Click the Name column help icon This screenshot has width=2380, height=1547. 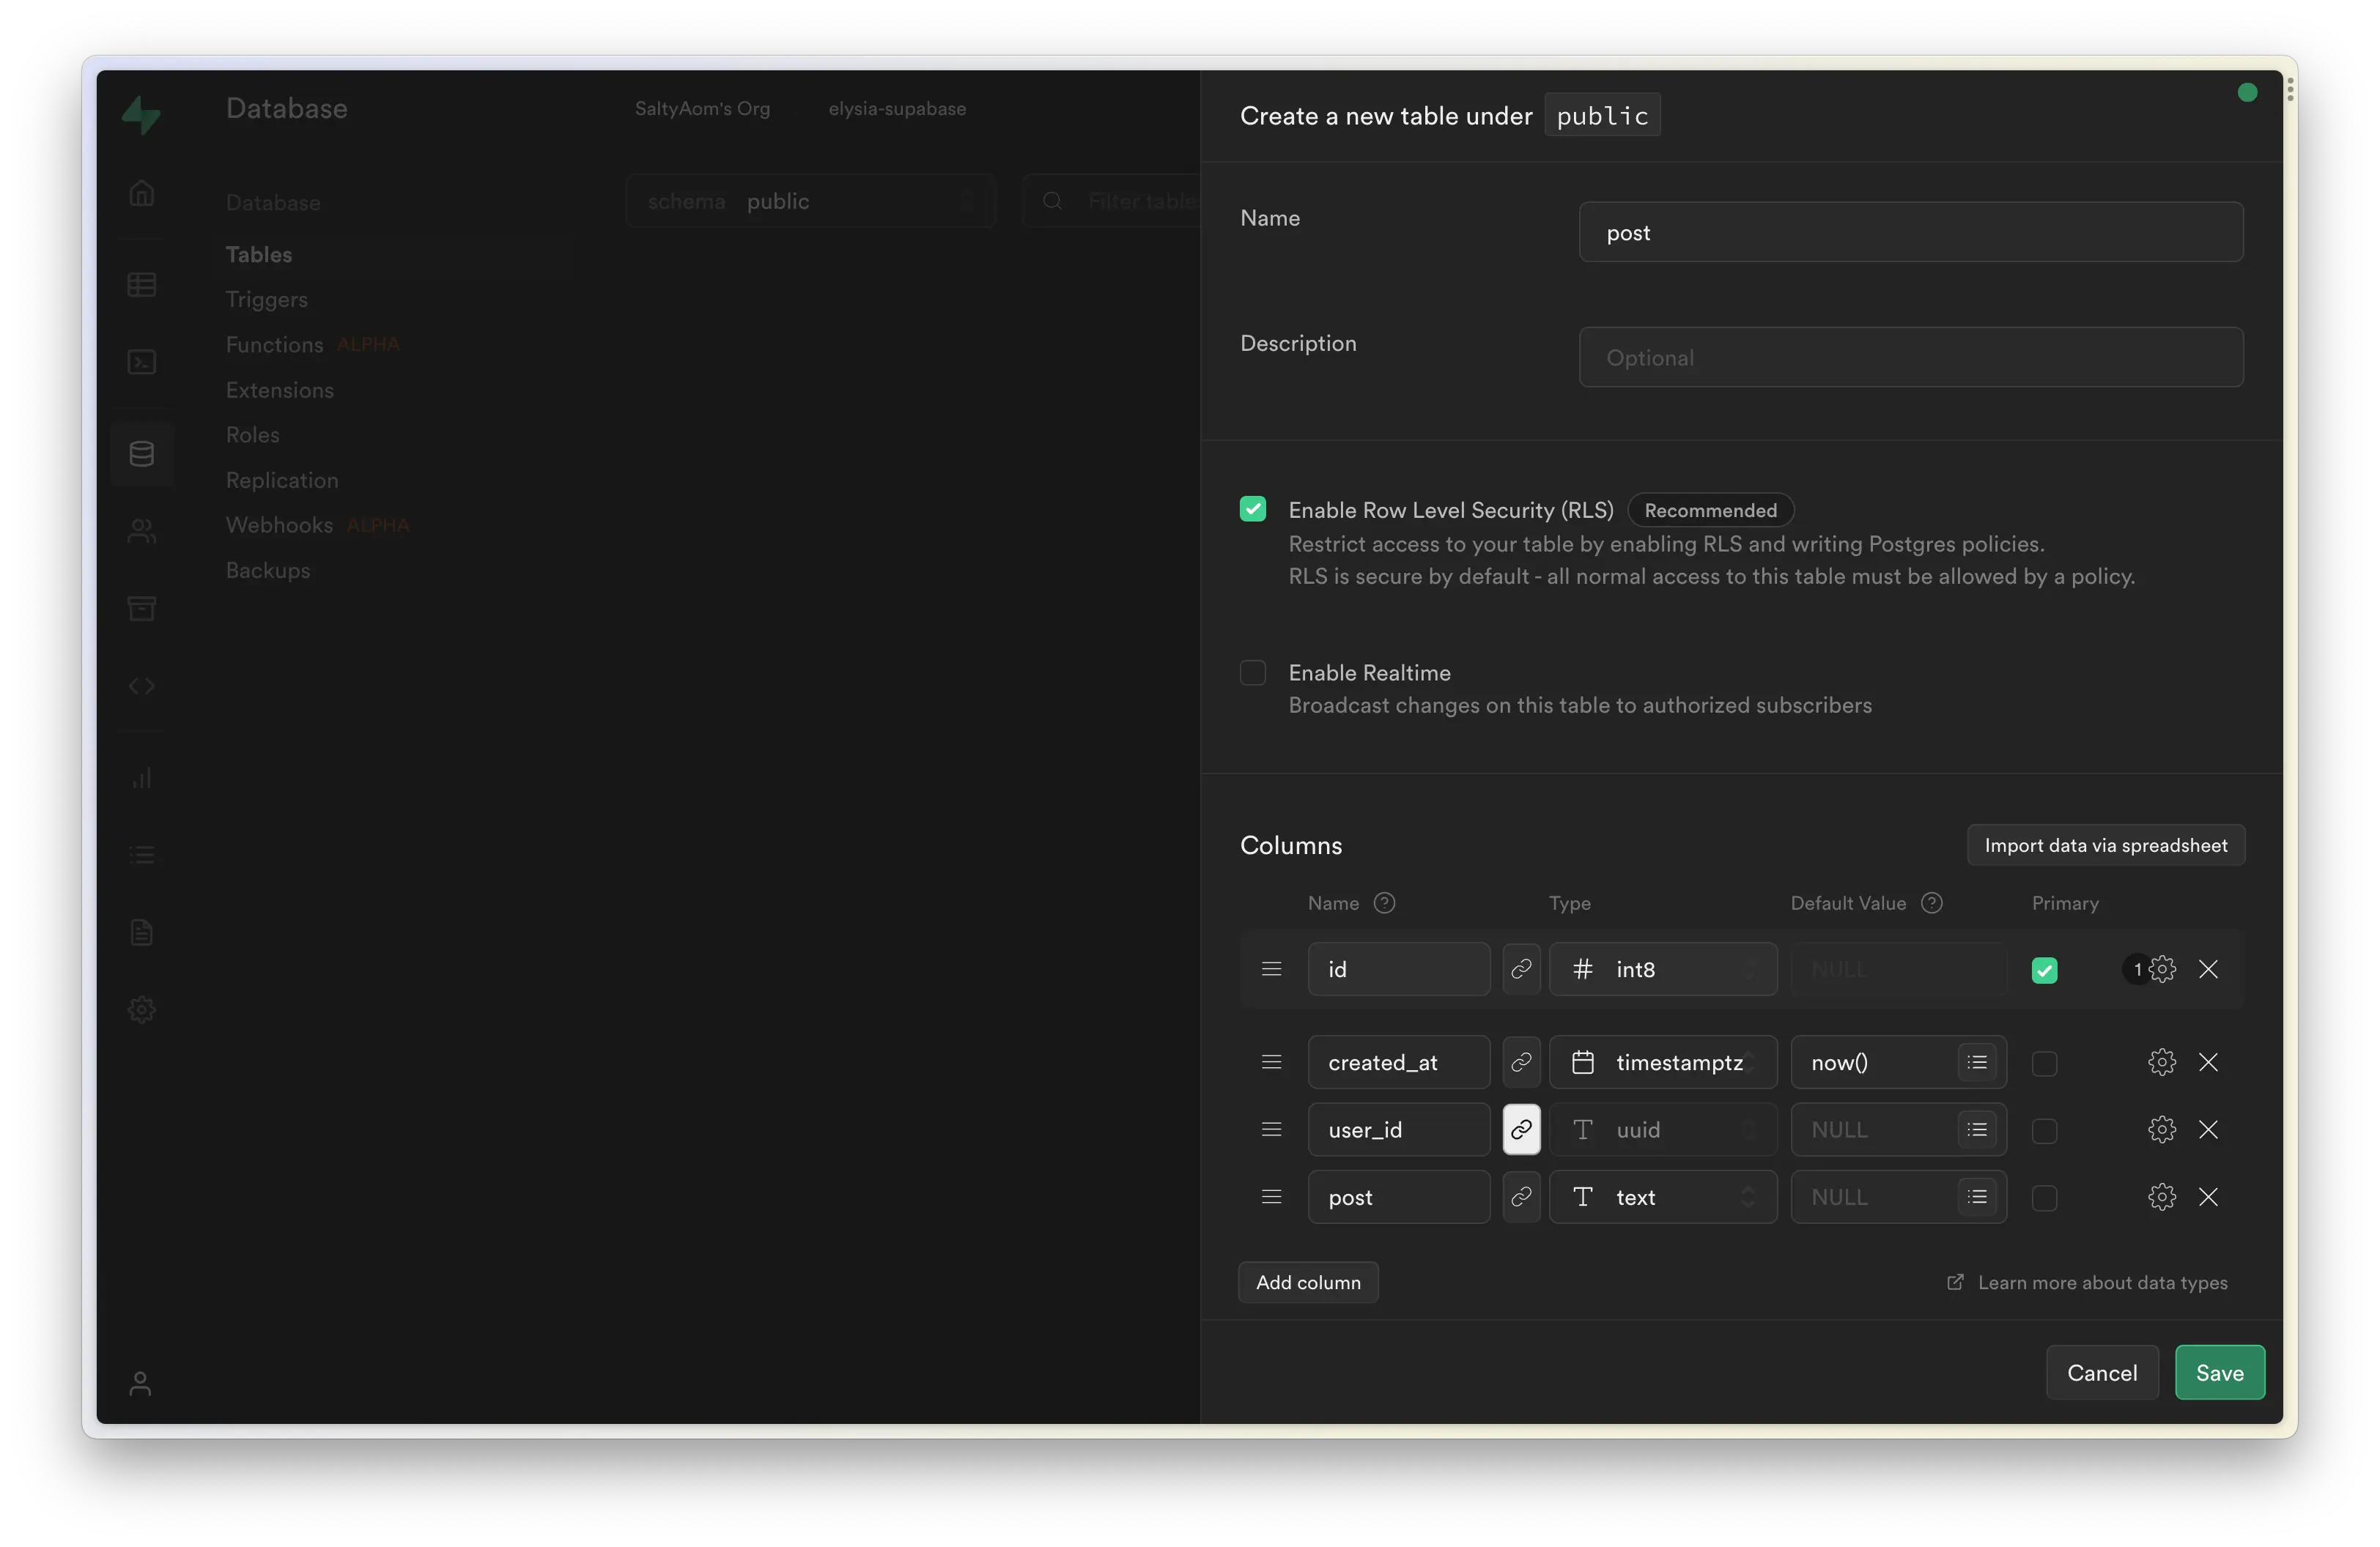pos(1384,902)
